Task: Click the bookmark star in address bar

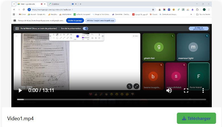Action: pos(153,9)
